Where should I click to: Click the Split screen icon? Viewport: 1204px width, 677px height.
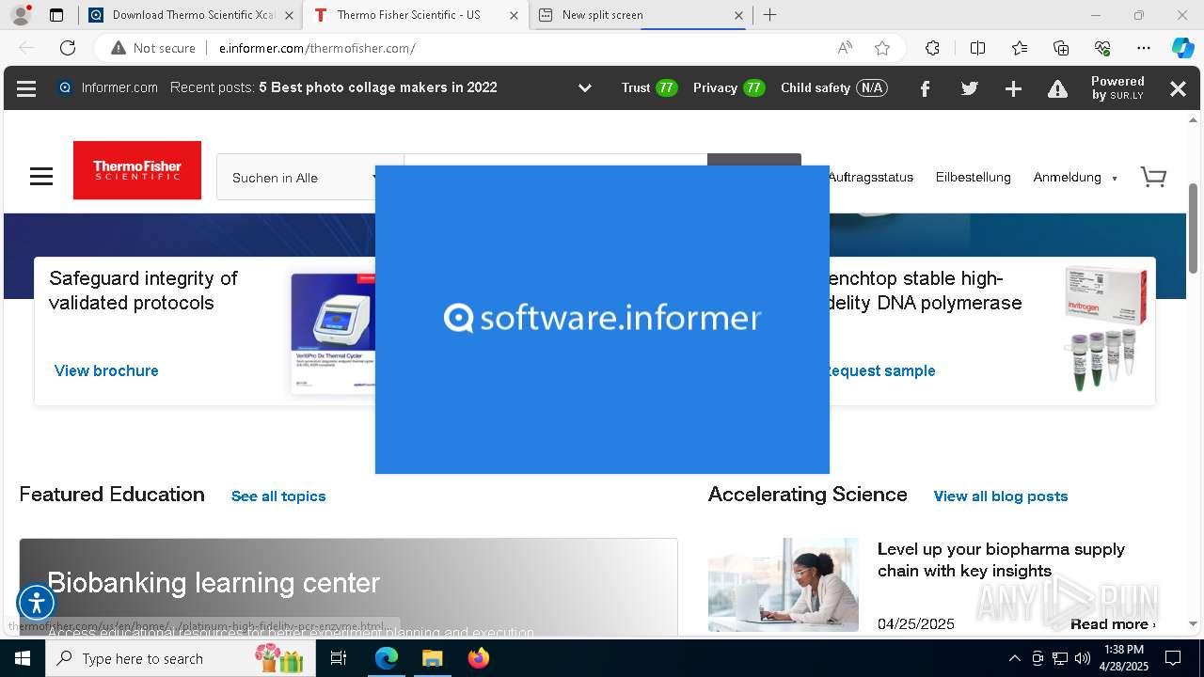point(977,48)
